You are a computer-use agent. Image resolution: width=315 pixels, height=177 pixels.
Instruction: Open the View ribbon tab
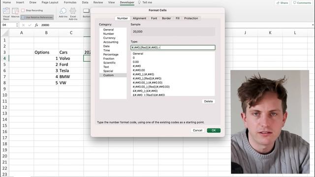112,2
